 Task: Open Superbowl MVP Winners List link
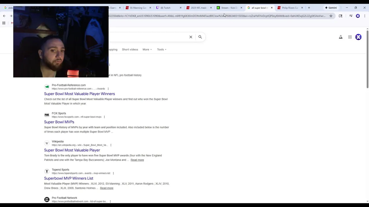pyautogui.click(x=69, y=178)
